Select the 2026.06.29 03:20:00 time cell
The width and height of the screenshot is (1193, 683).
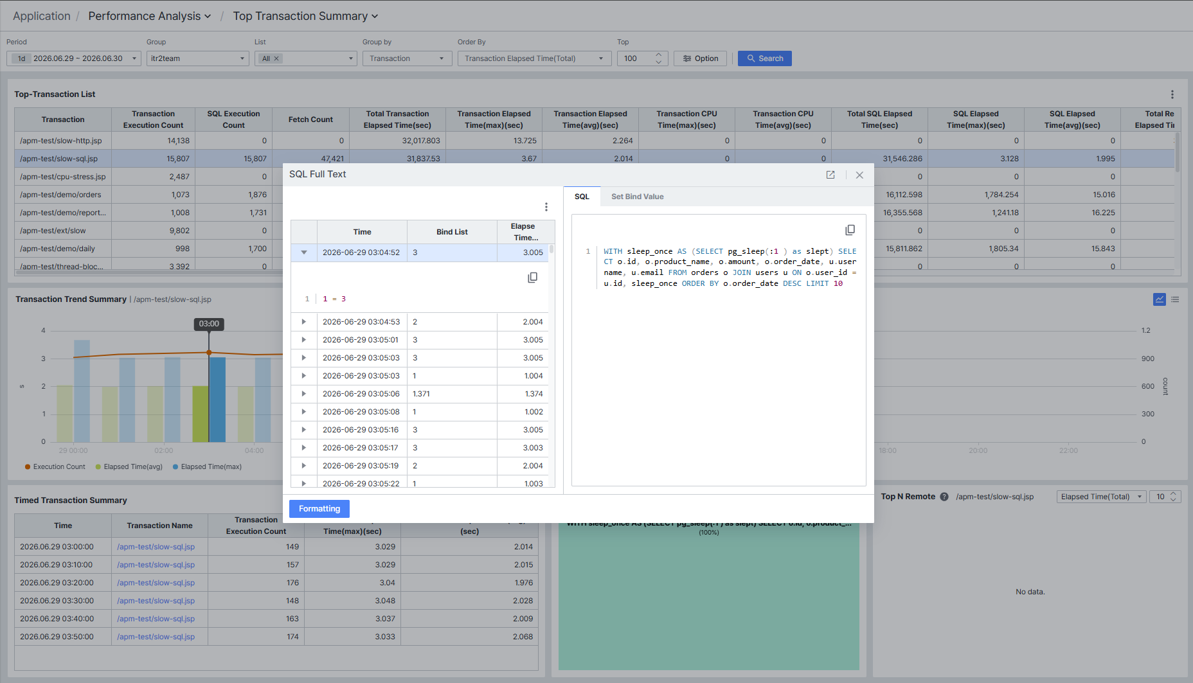pos(63,583)
